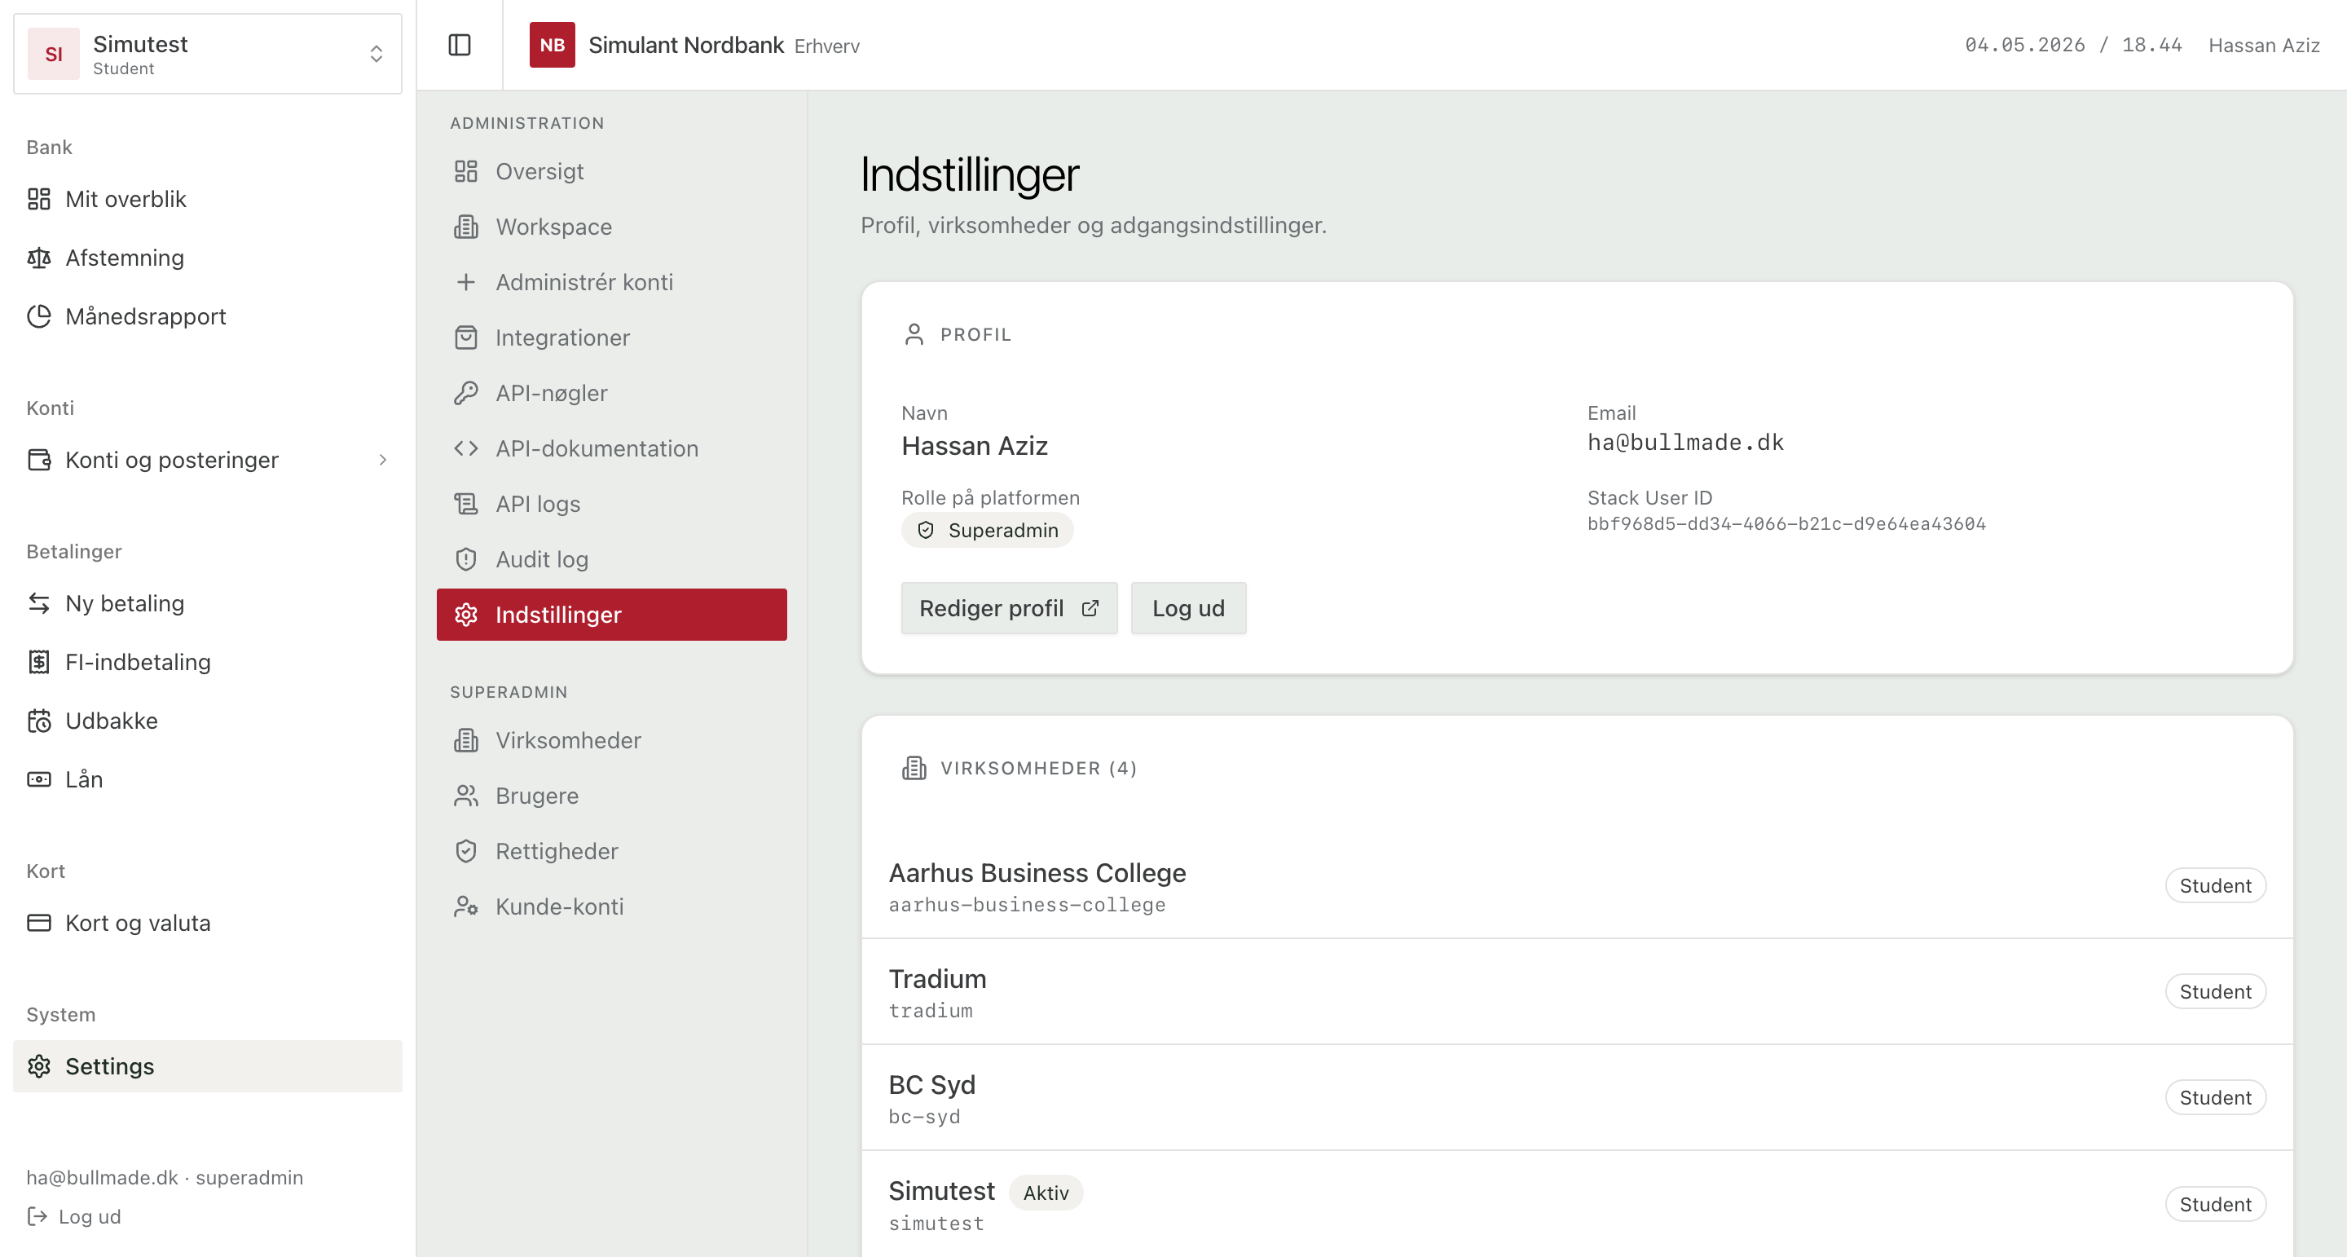
Task: Click the Afstemning scales icon
Action: (39, 258)
